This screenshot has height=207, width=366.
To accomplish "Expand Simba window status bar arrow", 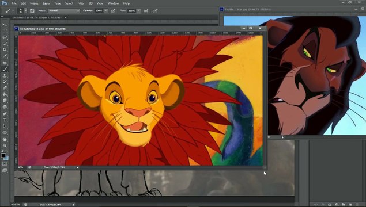I will (x=77, y=167).
